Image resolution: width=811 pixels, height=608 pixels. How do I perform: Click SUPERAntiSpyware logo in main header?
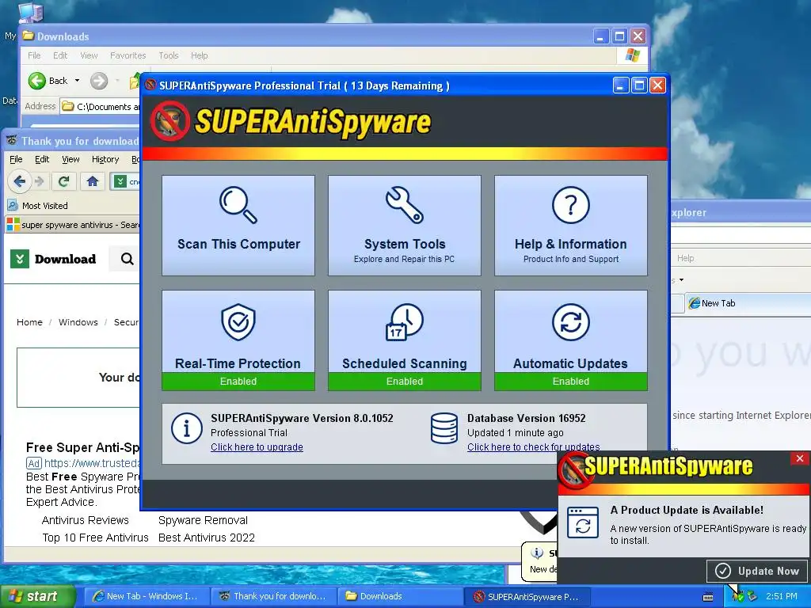291,121
